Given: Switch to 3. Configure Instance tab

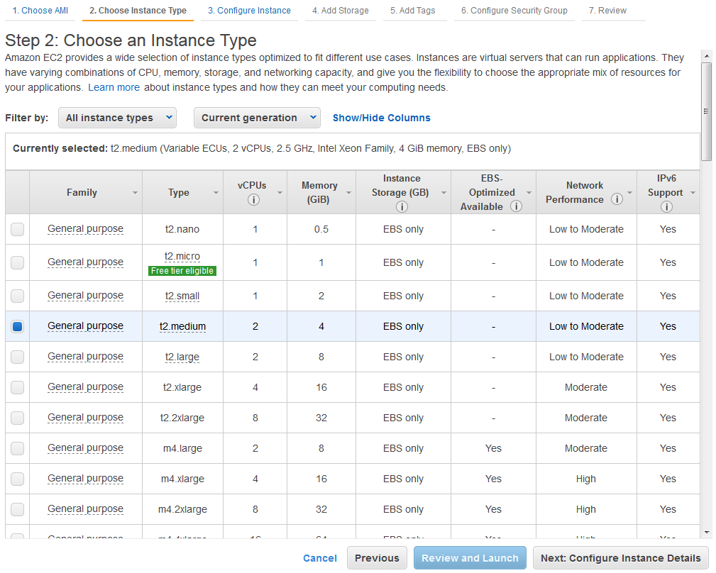Looking at the screenshot, I should tap(249, 11).
